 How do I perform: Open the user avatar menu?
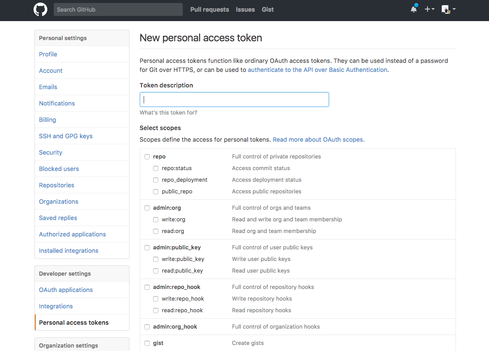(x=449, y=9)
